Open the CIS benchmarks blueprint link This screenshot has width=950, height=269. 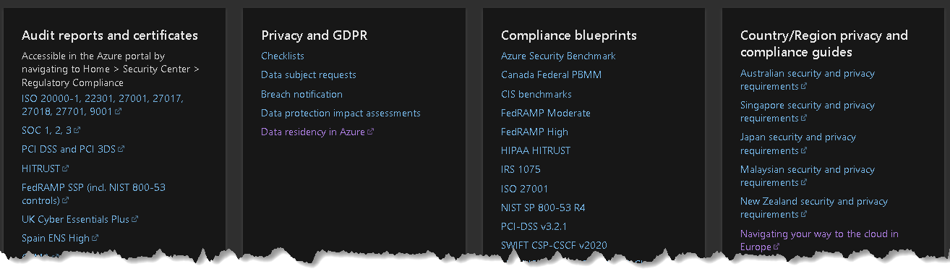click(536, 94)
